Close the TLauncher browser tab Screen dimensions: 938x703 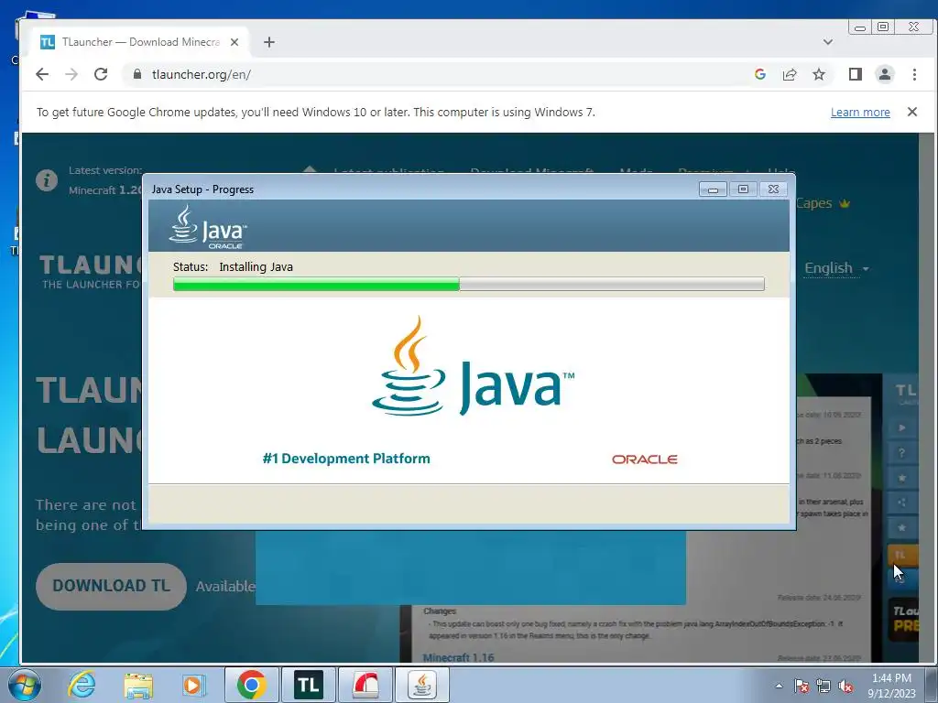(234, 42)
